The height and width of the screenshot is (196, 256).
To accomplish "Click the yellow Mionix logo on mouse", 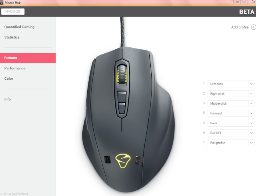I will [123, 161].
